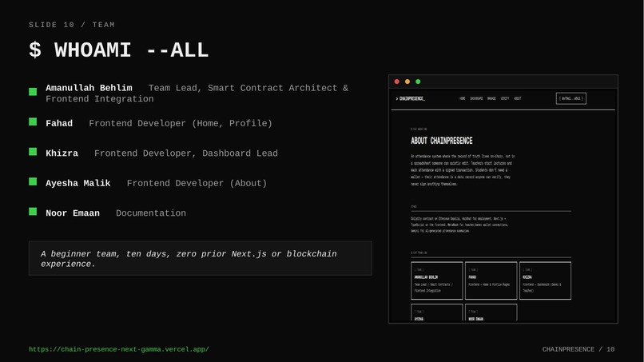Click the green bullet beside Amanullah Behlim

pyautogui.click(x=33, y=92)
